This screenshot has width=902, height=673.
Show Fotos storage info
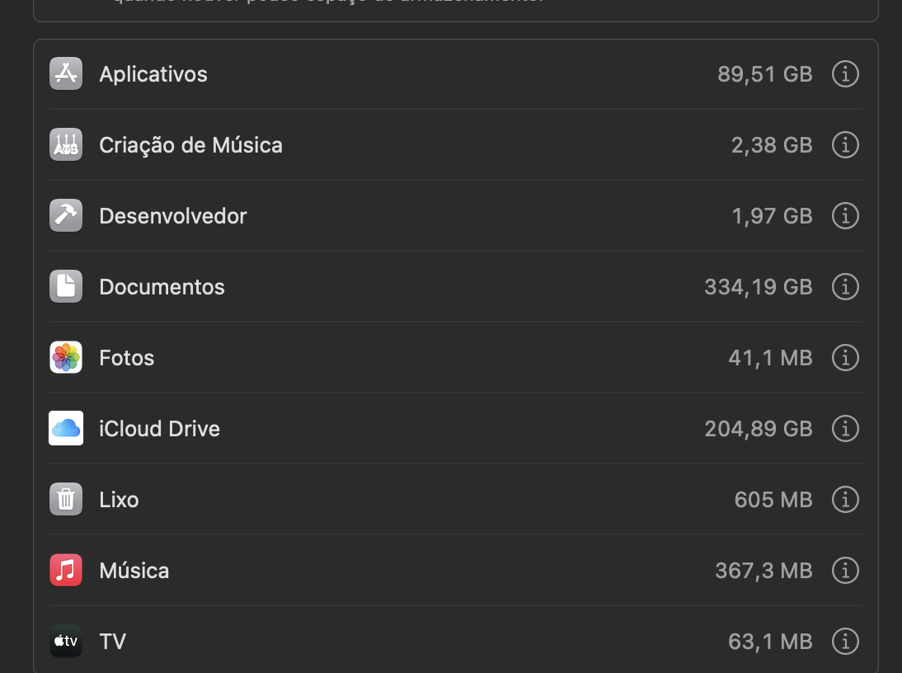tap(845, 358)
